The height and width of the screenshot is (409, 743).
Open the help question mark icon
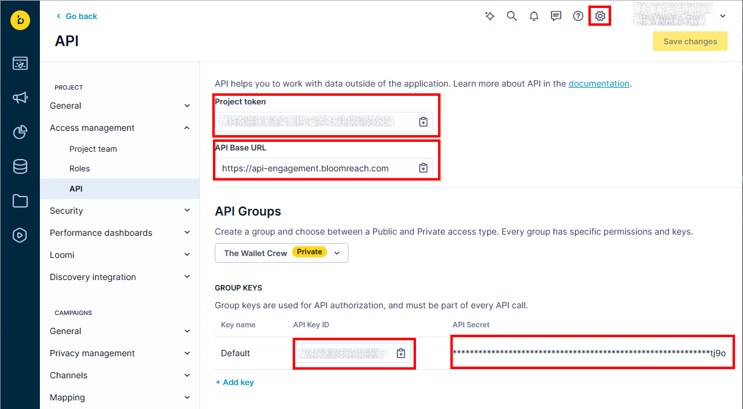click(x=577, y=16)
